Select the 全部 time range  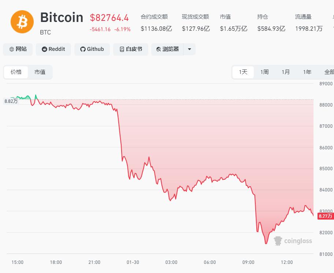[329, 72]
